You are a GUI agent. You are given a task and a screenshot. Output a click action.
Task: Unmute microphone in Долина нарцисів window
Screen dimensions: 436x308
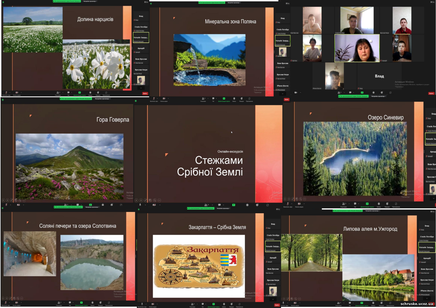click(x=6, y=93)
